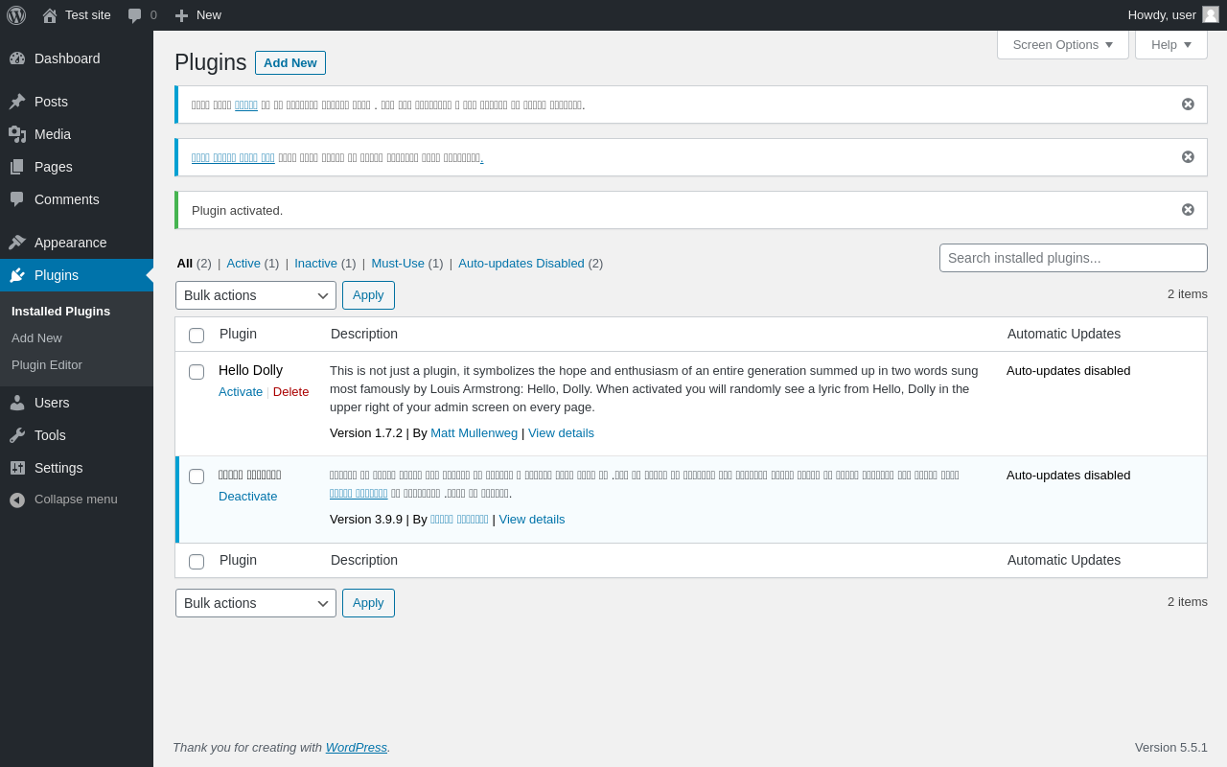Filter plugins by Must-Use

(x=398, y=263)
